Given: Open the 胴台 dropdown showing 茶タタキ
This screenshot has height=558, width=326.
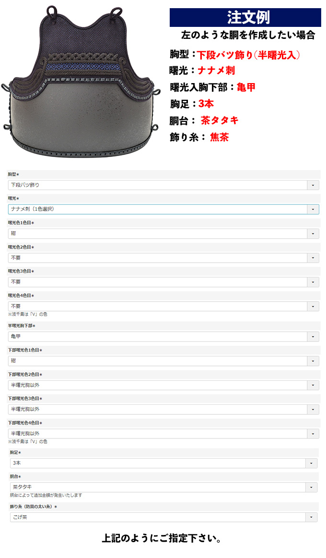Looking at the screenshot, I should pyautogui.click(x=163, y=487).
